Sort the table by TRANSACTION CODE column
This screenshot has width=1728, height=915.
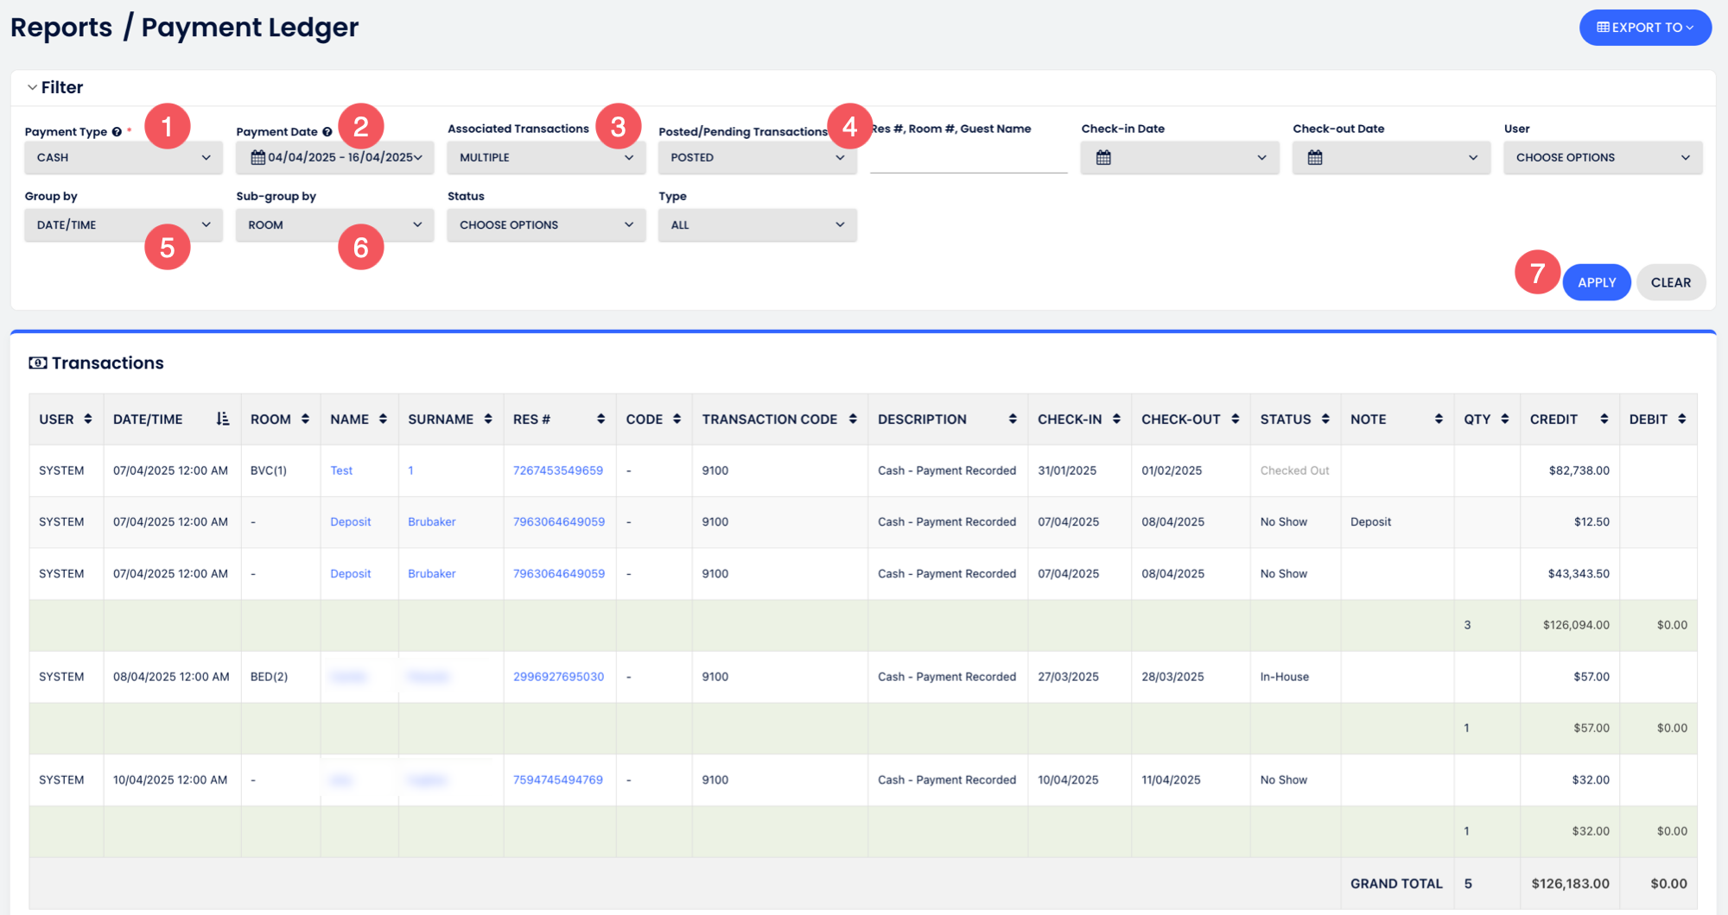[x=852, y=419]
